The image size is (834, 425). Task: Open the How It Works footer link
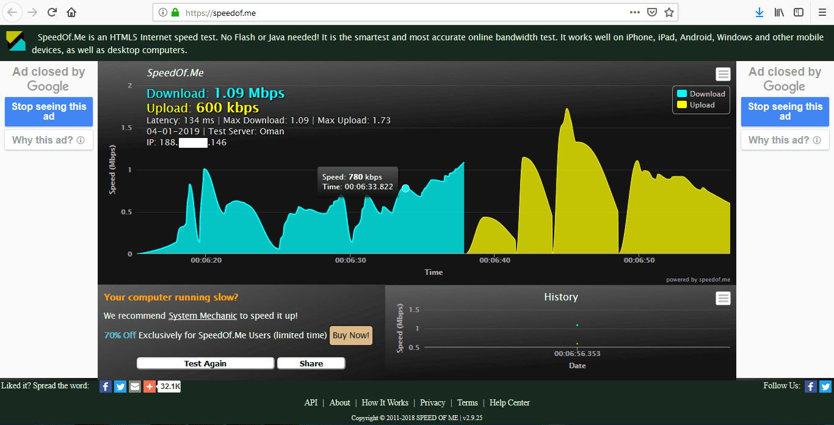(x=385, y=402)
